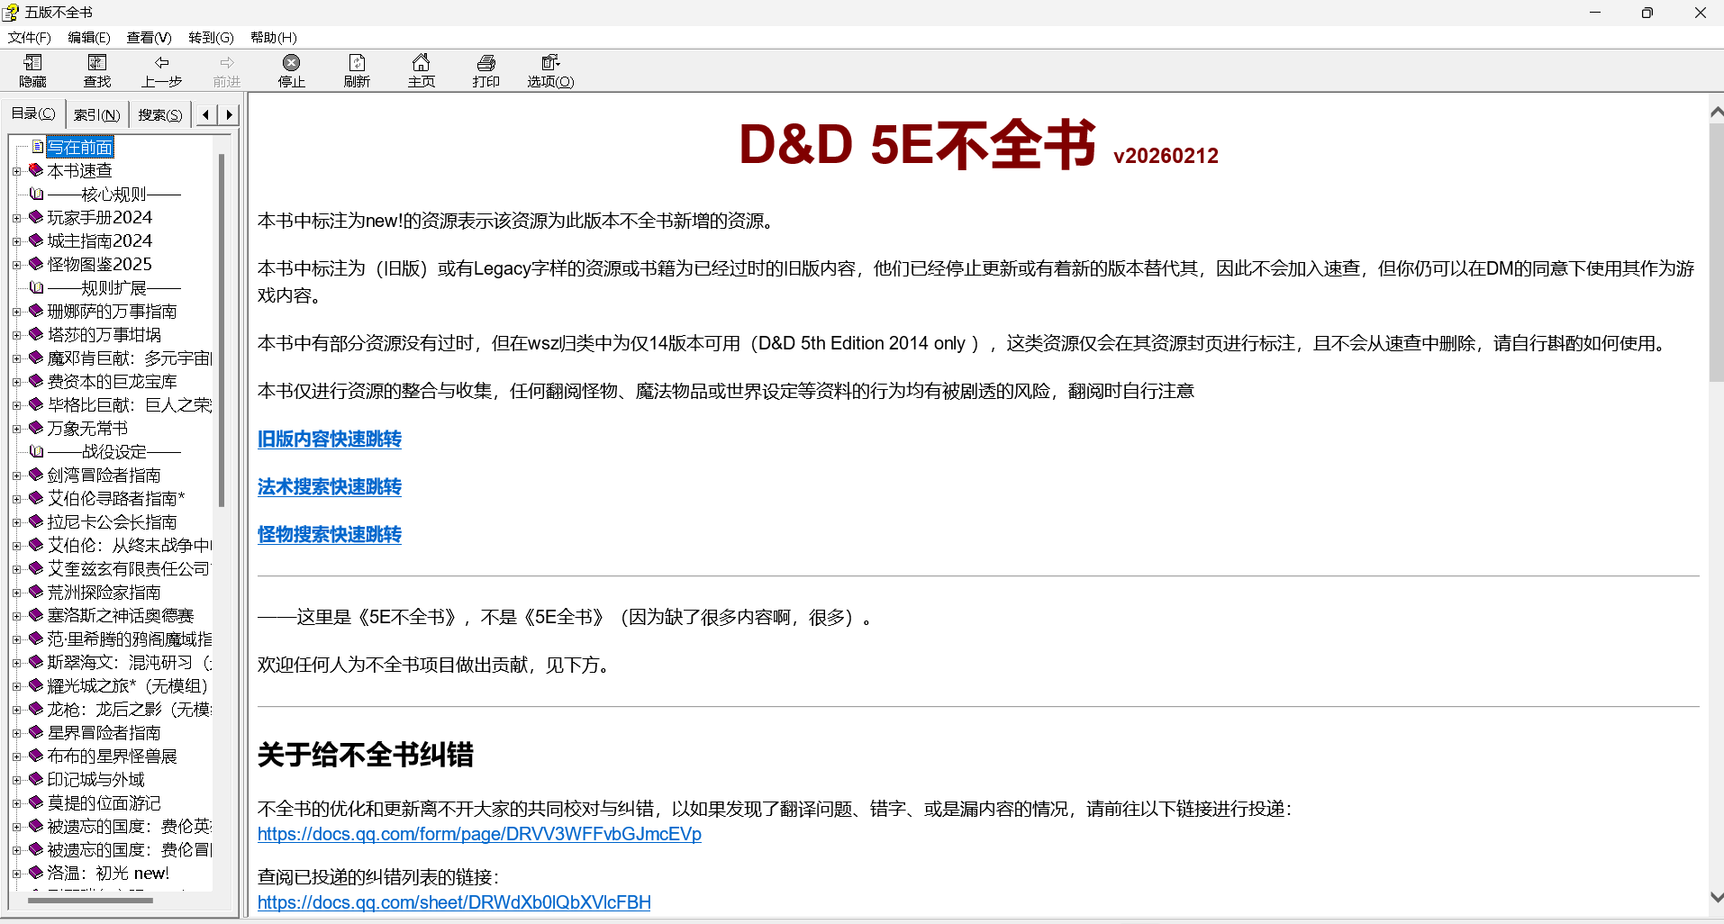The height and width of the screenshot is (924, 1724).
Task: Open the 编辑(E) menu
Action: point(88,37)
